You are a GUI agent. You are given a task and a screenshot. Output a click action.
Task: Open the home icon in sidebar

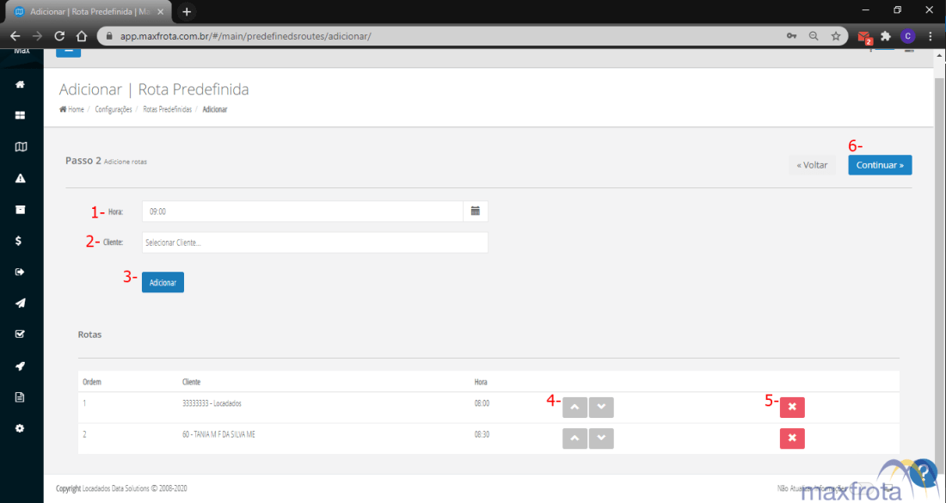21,84
